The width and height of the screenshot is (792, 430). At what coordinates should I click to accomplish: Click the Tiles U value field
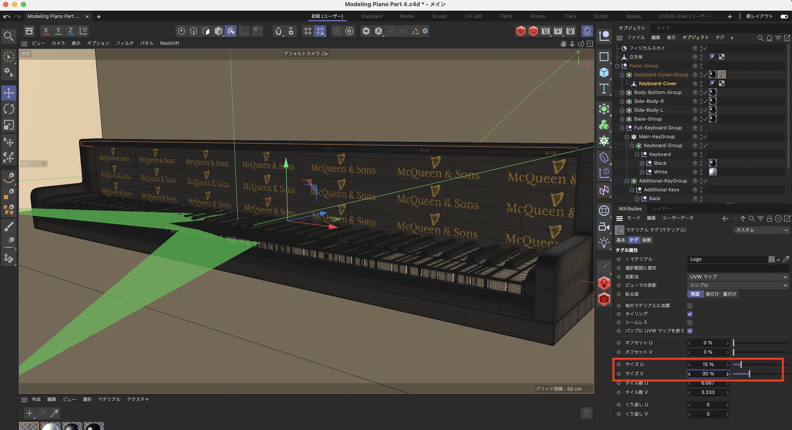(708, 383)
